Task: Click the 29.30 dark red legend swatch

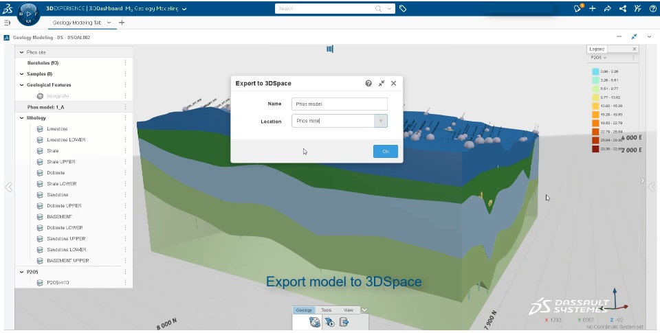Action: point(595,149)
